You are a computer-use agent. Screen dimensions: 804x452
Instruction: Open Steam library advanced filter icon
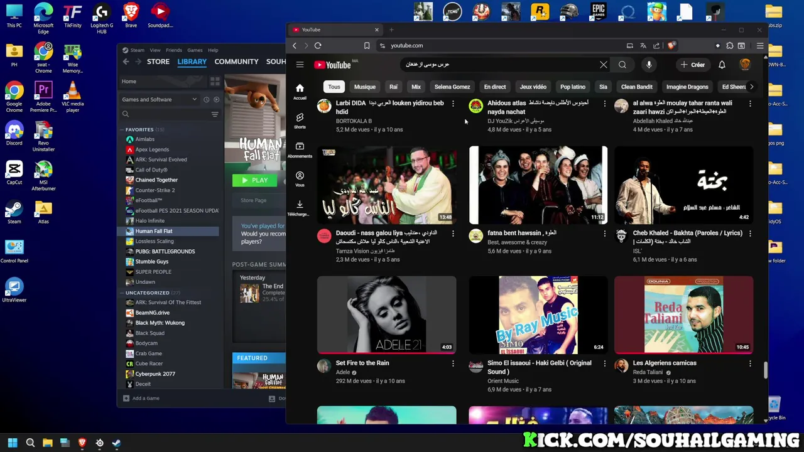(x=215, y=114)
